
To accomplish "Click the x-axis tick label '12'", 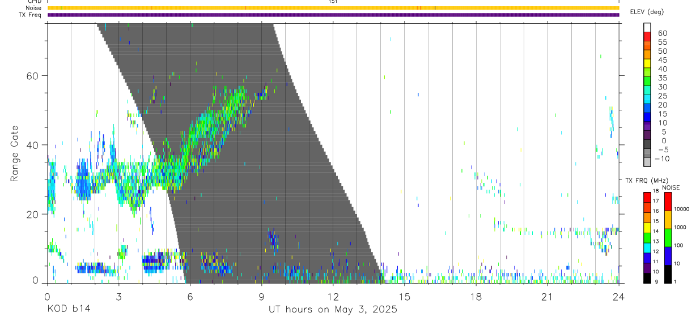I will click(x=333, y=297).
